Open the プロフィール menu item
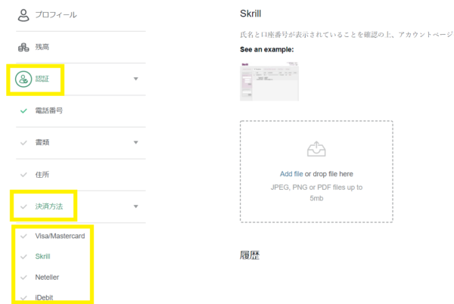 [x=56, y=14]
